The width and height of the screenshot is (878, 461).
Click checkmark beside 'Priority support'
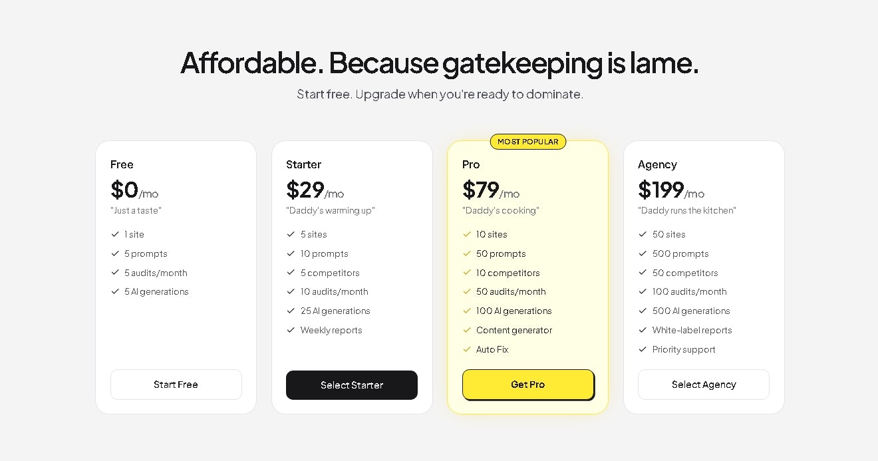[643, 349]
